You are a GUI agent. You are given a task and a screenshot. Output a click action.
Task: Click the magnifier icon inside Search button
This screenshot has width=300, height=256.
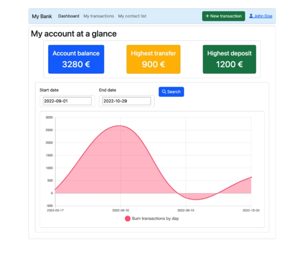tap(164, 92)
